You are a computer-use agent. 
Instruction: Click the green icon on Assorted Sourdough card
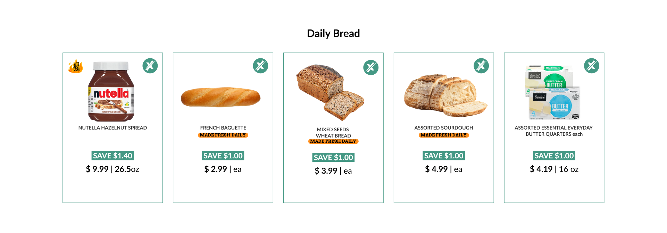tap(481, 66)
